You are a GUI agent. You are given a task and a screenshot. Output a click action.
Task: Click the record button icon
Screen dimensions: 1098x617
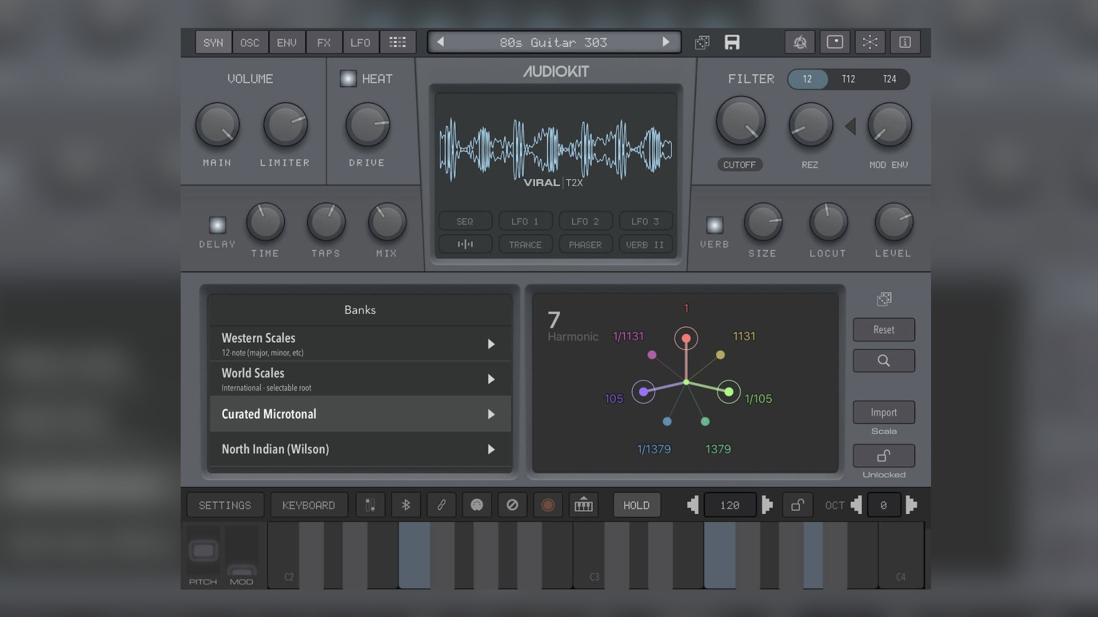click(548, 505)
